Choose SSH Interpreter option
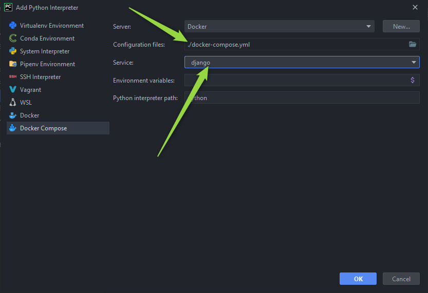Viewport: 428px width, 293px height. point(40,77)
